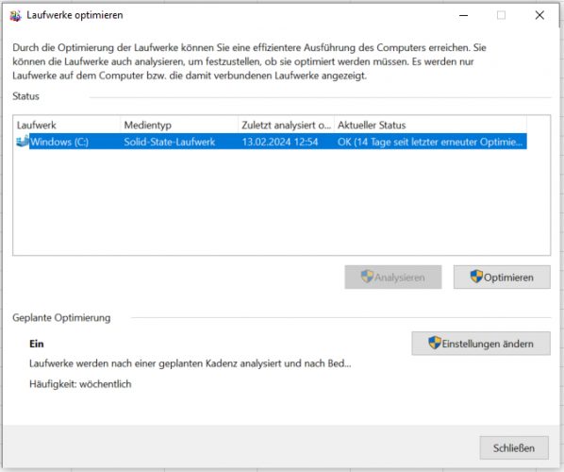Click Schließen to close the dialog
This screenshot has height=472, width=564.
point(514,447)
